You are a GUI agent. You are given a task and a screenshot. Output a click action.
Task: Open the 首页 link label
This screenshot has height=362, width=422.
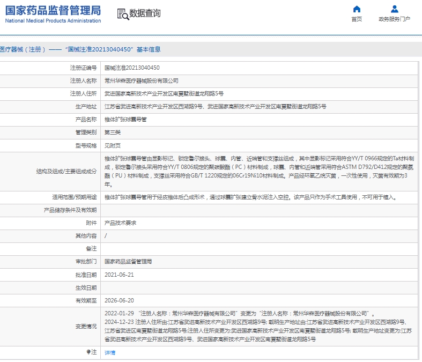357,19
